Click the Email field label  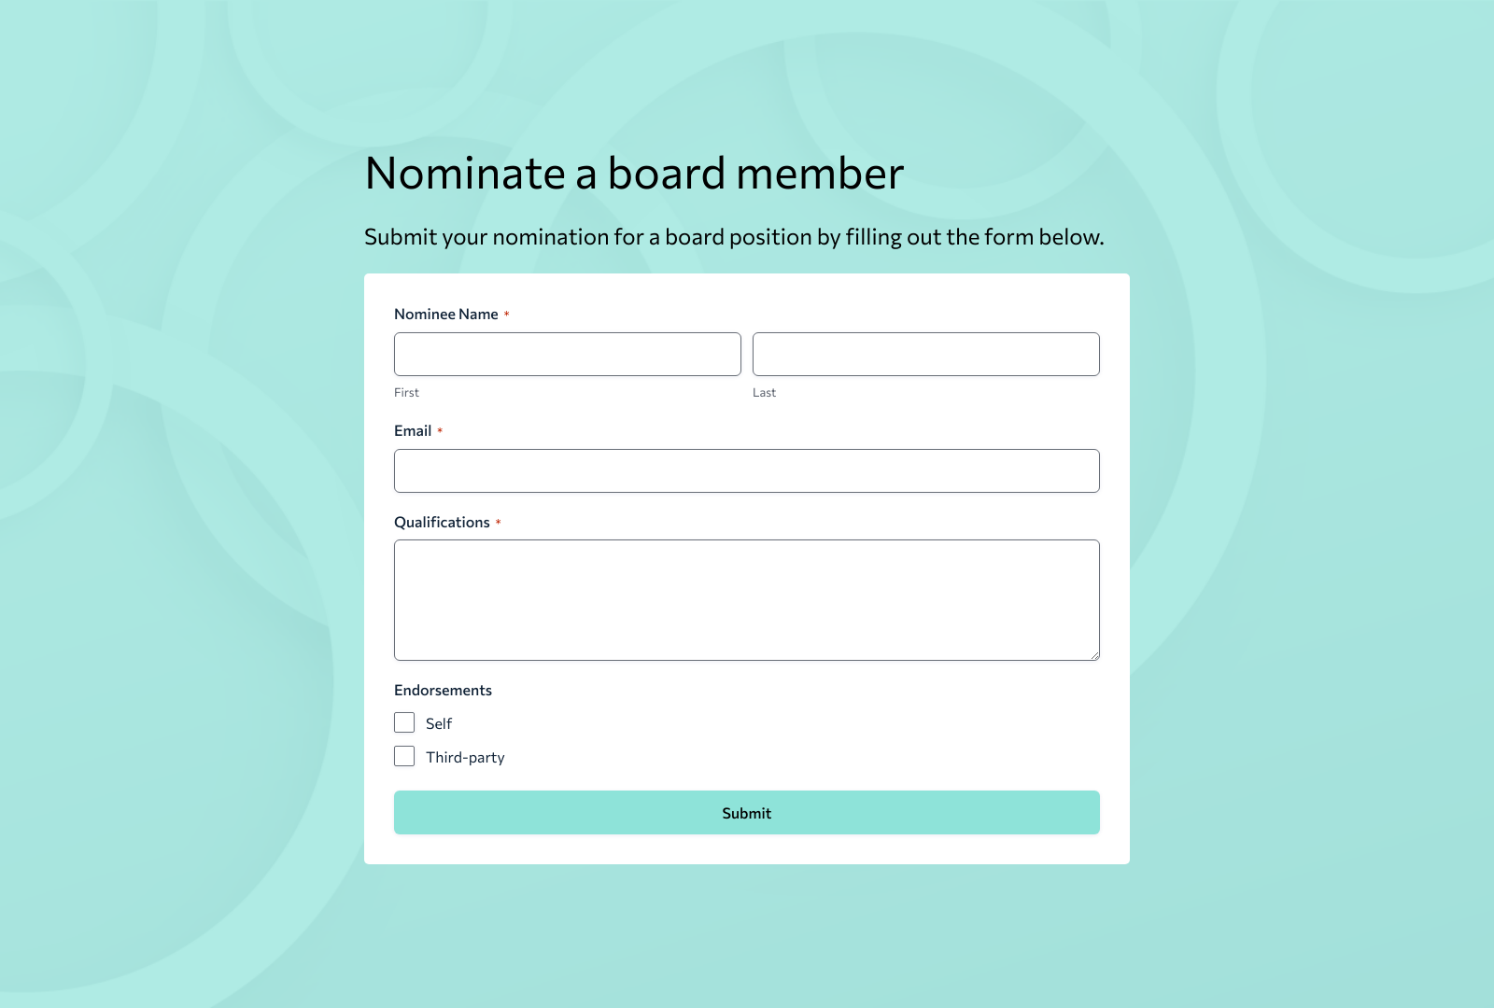(413, 431)
